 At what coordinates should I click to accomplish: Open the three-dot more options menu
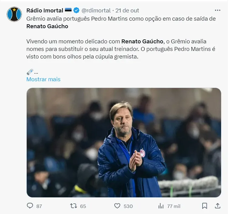(217, 10)
